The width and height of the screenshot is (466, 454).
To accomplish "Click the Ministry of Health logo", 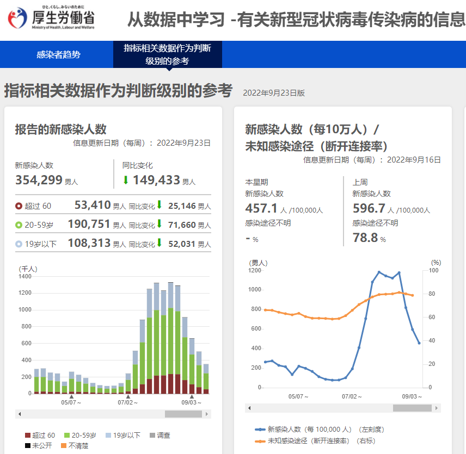I will (51, 18).
